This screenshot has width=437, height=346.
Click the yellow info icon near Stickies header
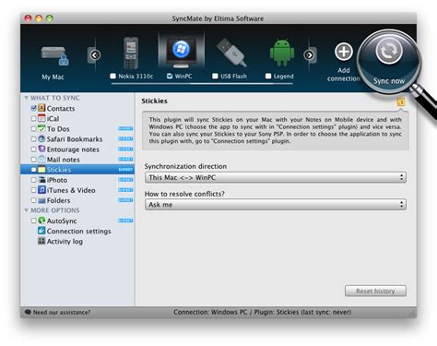coord(401,101)
